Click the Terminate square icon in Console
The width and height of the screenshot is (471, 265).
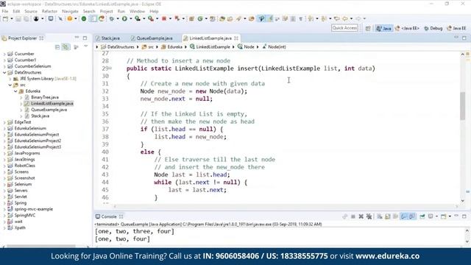pyautogui.click(x=353, y=216)
